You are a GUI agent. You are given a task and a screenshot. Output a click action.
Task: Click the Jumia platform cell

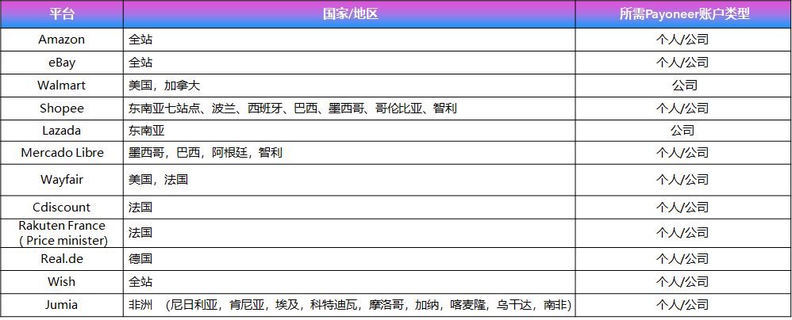62,304
